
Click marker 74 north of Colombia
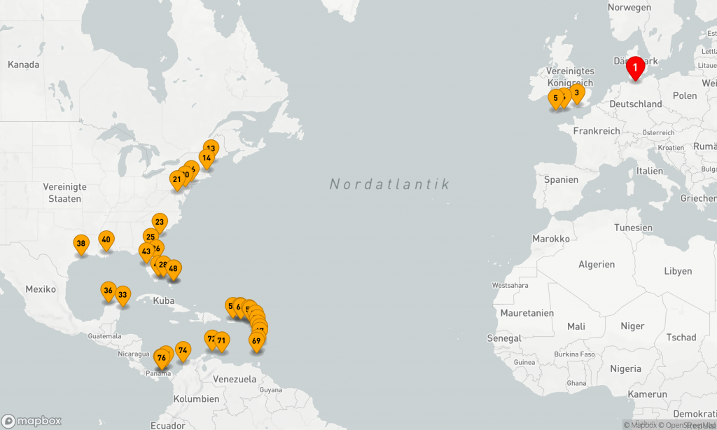[183, 350]
